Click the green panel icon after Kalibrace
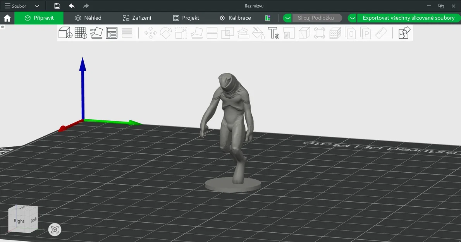 (268, 18)
